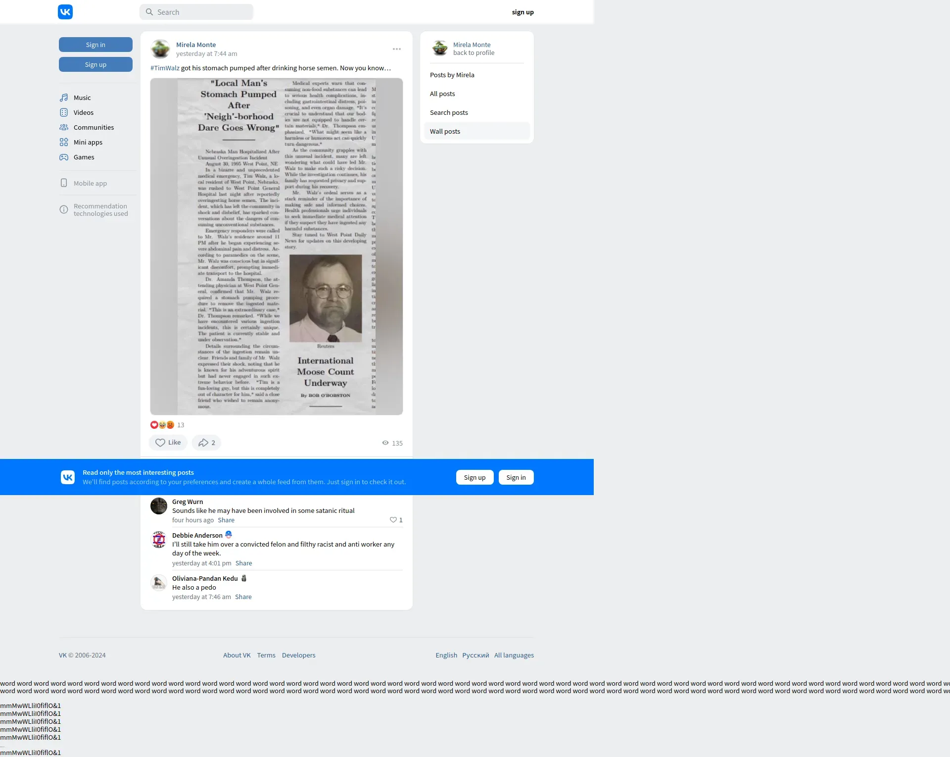Viewport: 950px width, 757px height.
Task: Open the Games controller icon
Action: [x=64, y=157]
